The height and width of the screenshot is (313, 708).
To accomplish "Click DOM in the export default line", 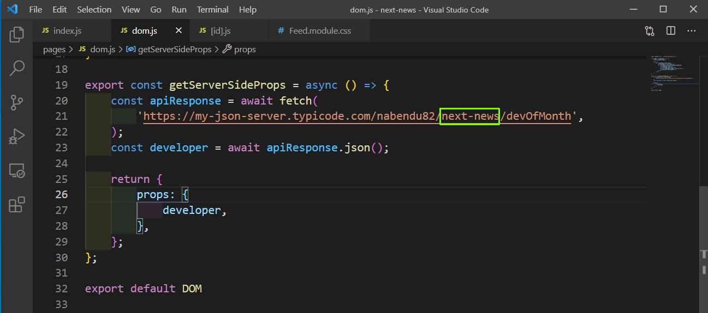I will click(192, 289).
